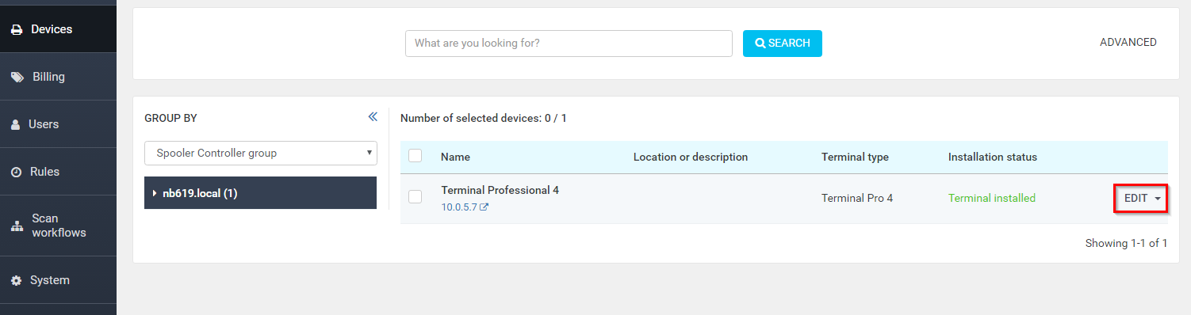
Task: Collapse Group By panel with double chevron
Action: 373,117
